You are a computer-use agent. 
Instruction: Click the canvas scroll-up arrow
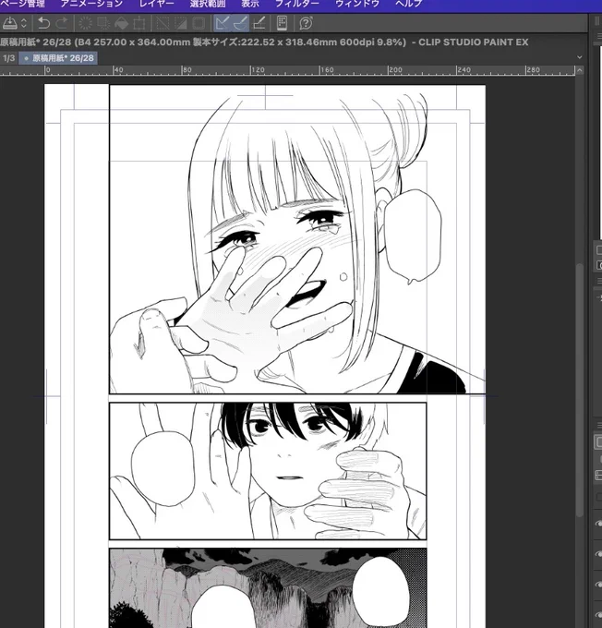(579, 70)
